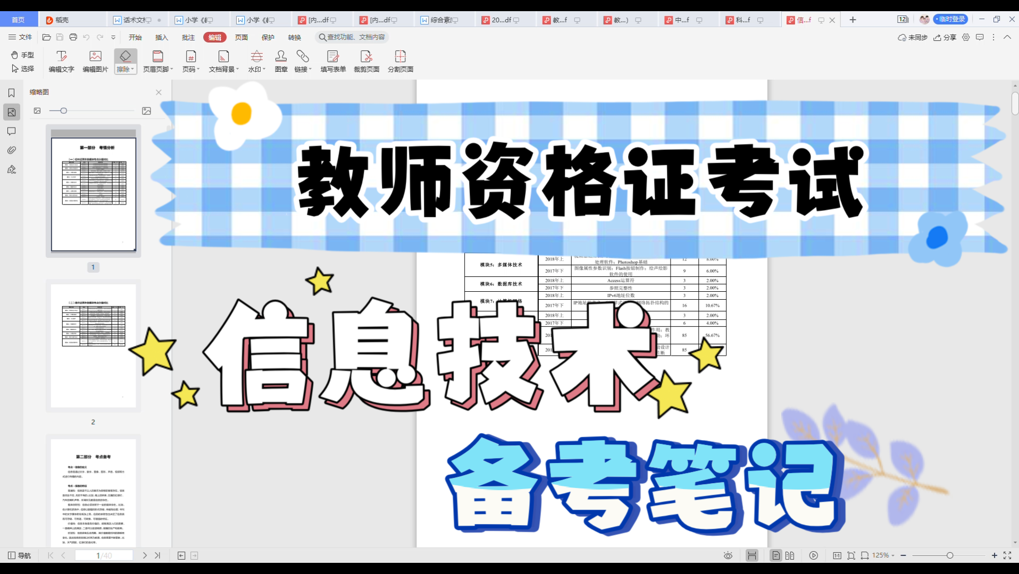Switch to the 批注 ribbon tab
This screenshot has height=574, width=1019.
[188, 37]
